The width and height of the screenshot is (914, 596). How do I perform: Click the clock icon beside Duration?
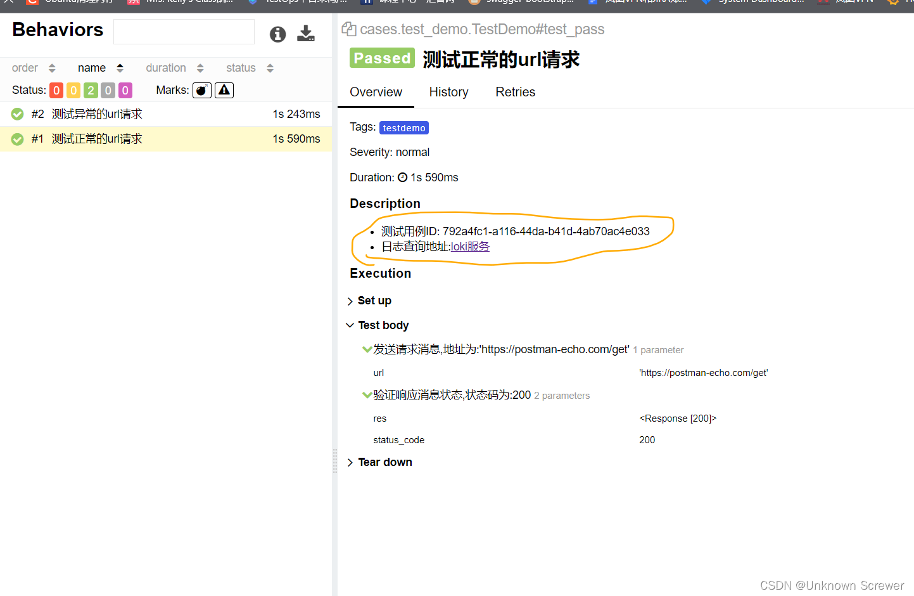tap(402, 178)
